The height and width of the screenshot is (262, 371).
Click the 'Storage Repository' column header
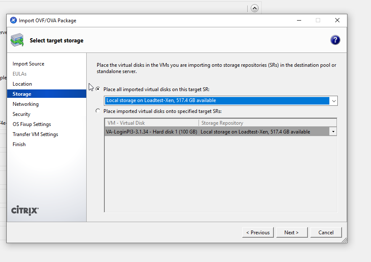click(x=268, y=123)
